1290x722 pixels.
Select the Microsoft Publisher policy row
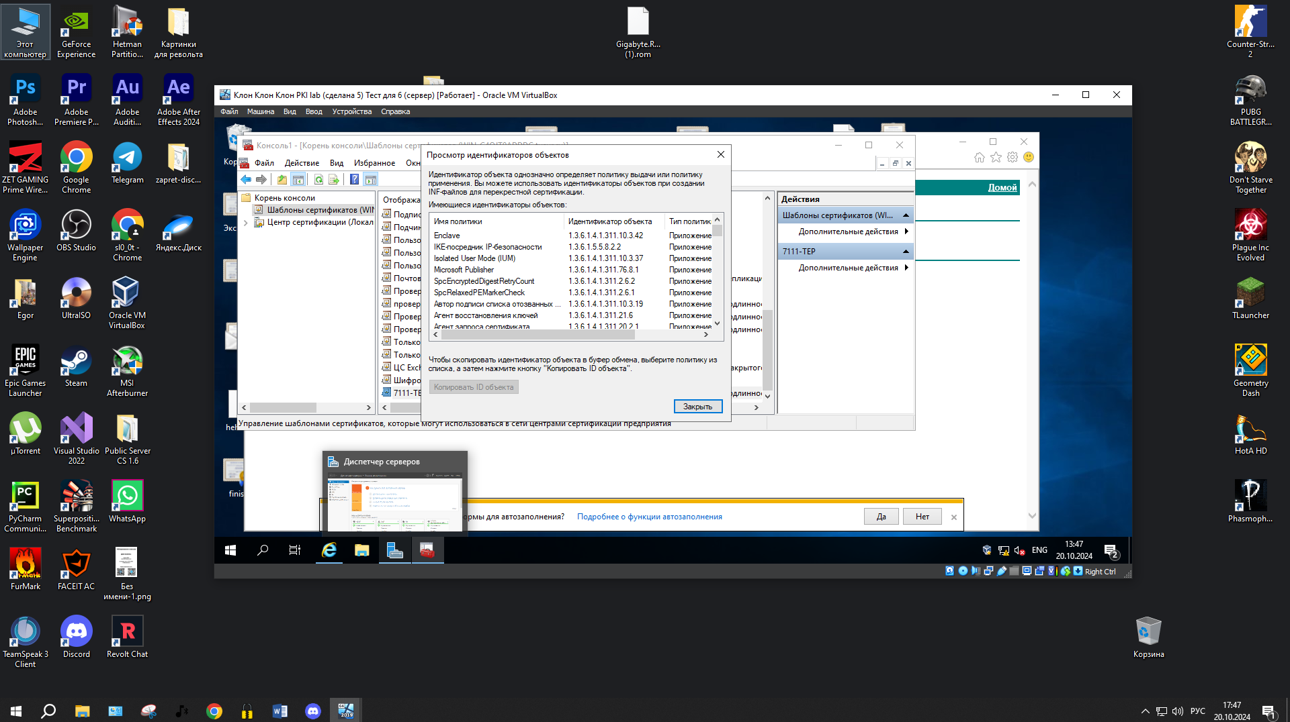pos(572,270)
